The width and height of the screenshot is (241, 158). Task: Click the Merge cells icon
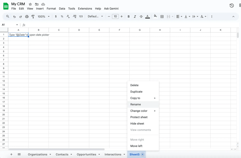point(168,16)
